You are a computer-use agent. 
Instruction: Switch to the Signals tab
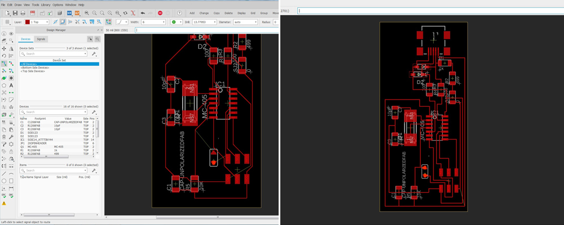point(41,39)
